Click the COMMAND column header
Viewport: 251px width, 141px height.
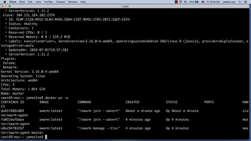(84, 102)
